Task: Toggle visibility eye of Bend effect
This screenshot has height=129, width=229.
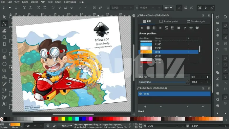Action: [140, 94]
